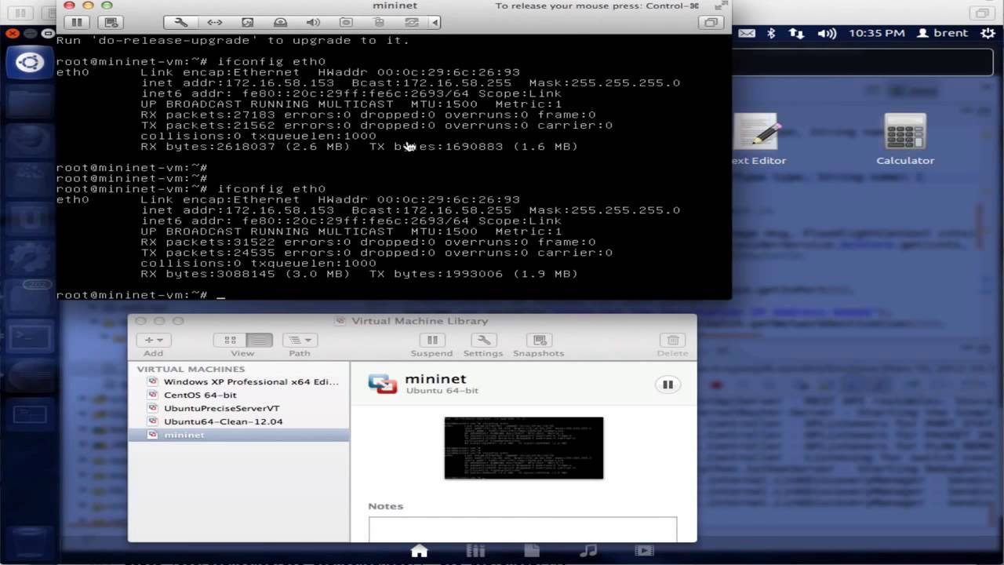Select the Video lens at bottom
The height and width of the screenshot is (565, 1004).
(x=645, y=551)
